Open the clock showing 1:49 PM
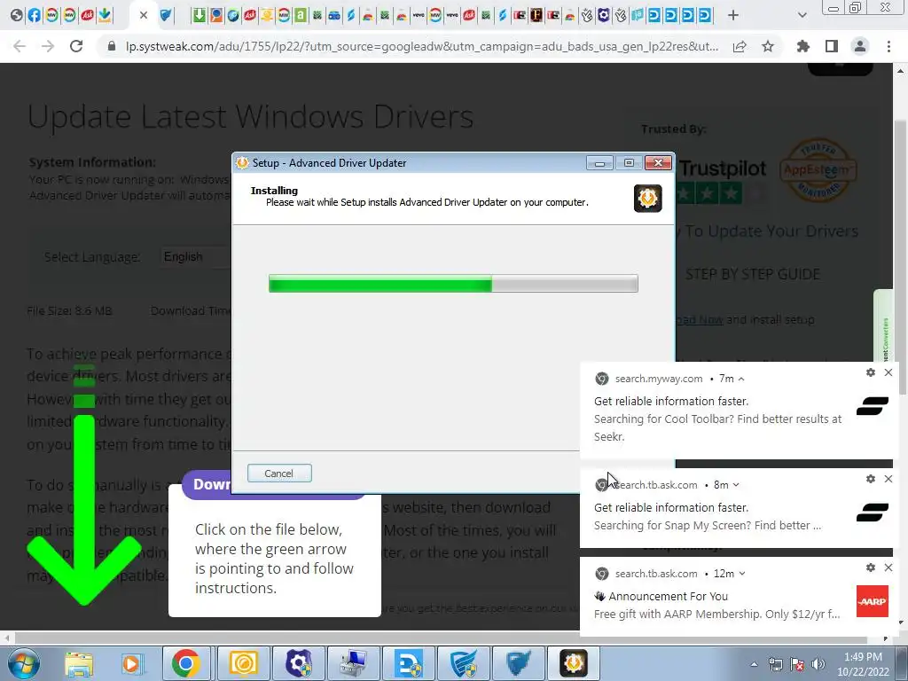Image resolution: width=908 pixels, height=681 pixels. [863, 664]
